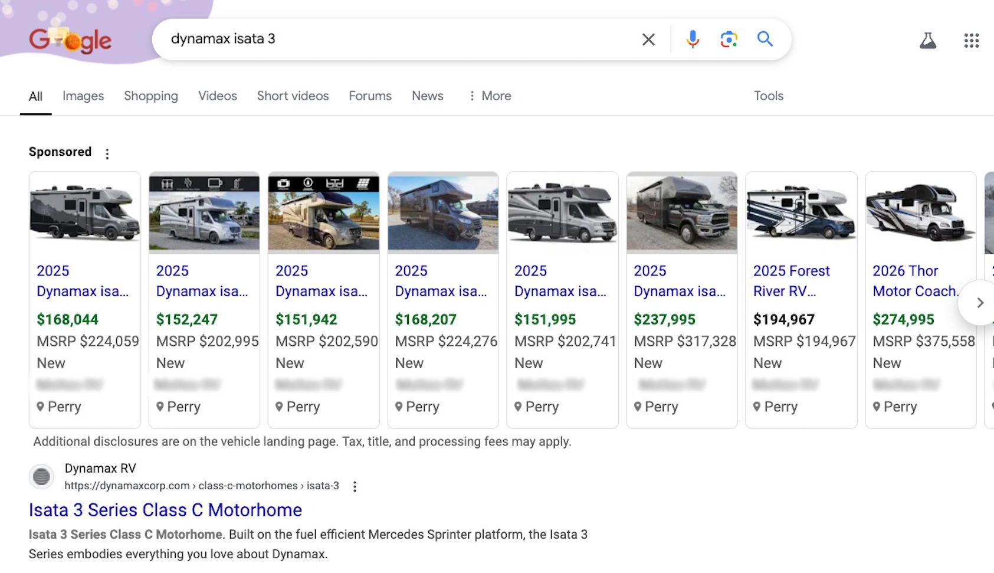Open the Google apps grid icon
This screenshot has height=573, width=994.
click(x=972, y=40)
